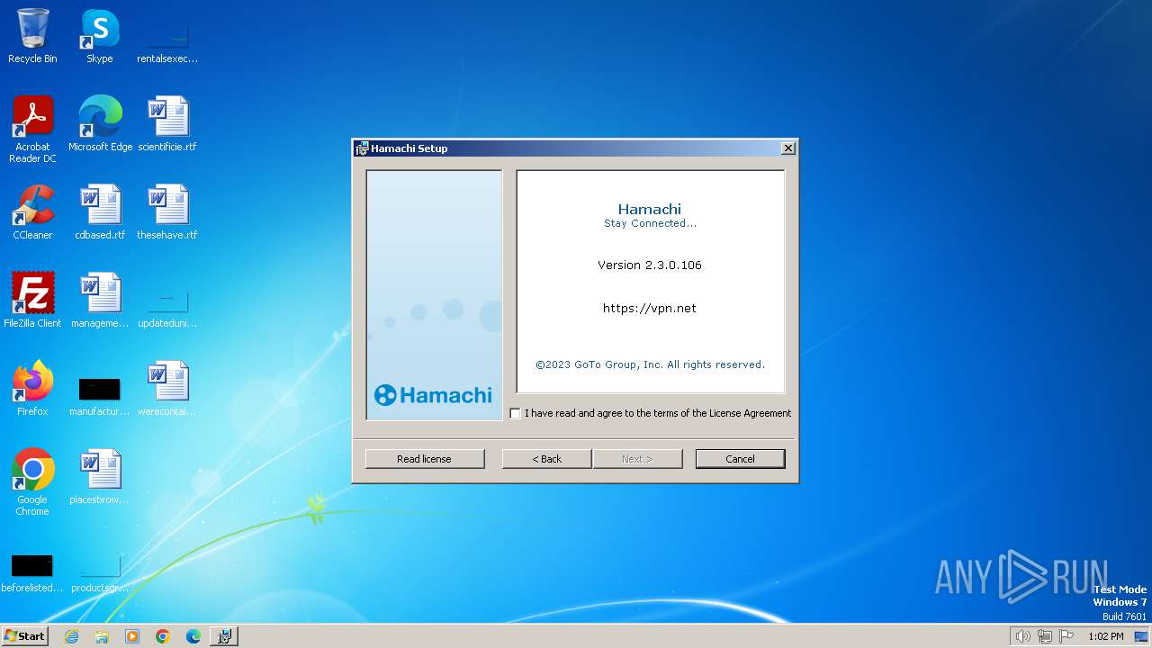The image size is (1152, 648).
Task: Open the Start menu
Action: coord(24,636)
